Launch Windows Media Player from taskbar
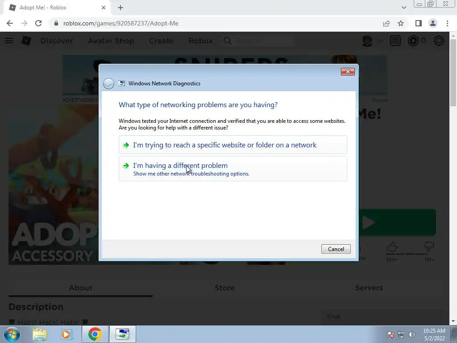 point(67,334)
